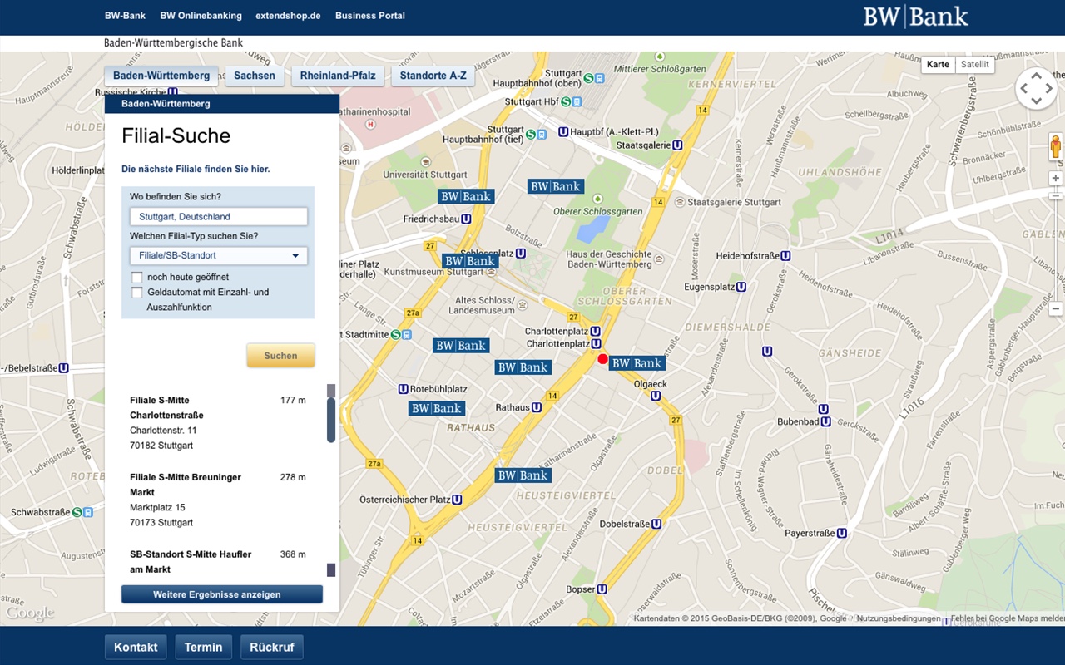Click BW Bank marker at Schlossplatz
This screenshot has width=1065, height=665.
(x=469, y=261)
